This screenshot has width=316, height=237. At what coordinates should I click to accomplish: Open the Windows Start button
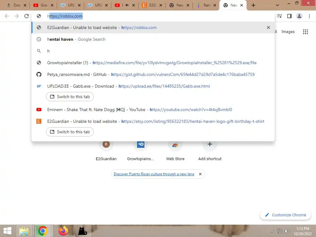(7, 231)
